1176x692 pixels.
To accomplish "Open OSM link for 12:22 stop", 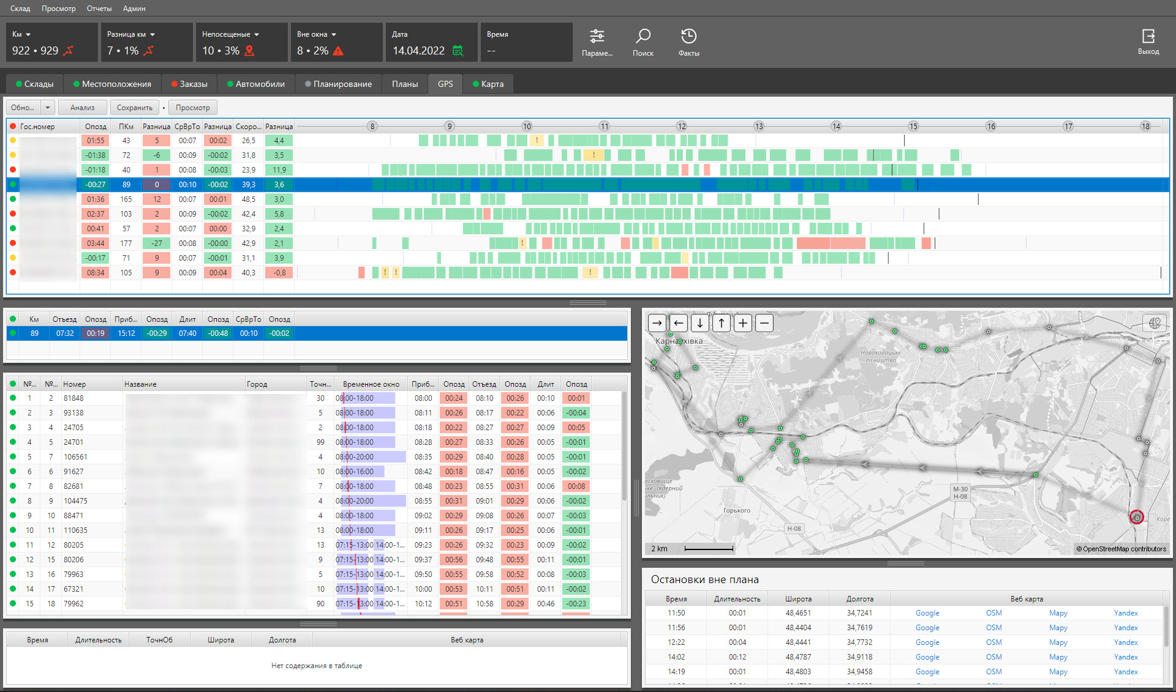I will tap(994, 642).
